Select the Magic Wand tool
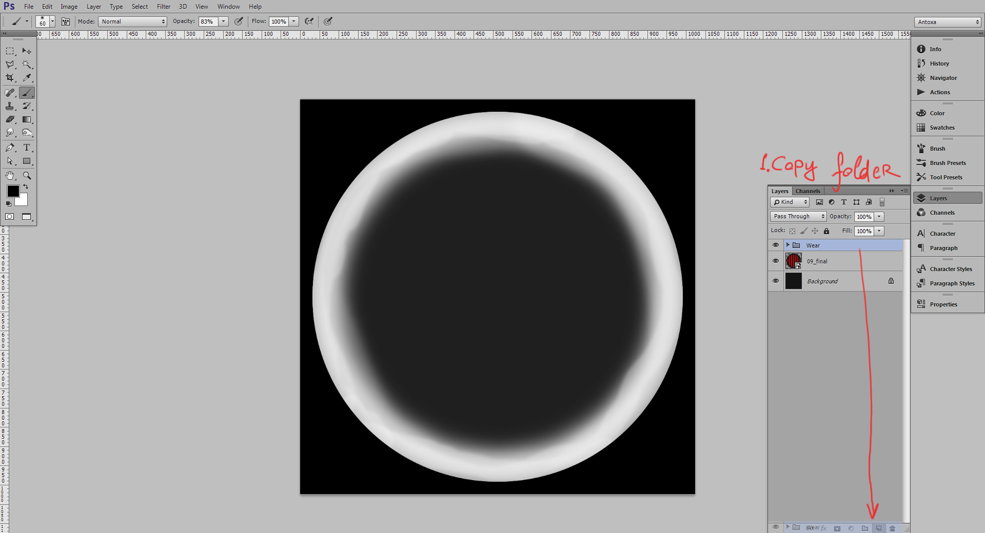The height and width of the screenshot is (533, 985). (x=27, y=65)
